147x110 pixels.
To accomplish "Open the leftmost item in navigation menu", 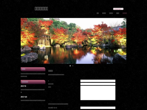I will point(98,13).
